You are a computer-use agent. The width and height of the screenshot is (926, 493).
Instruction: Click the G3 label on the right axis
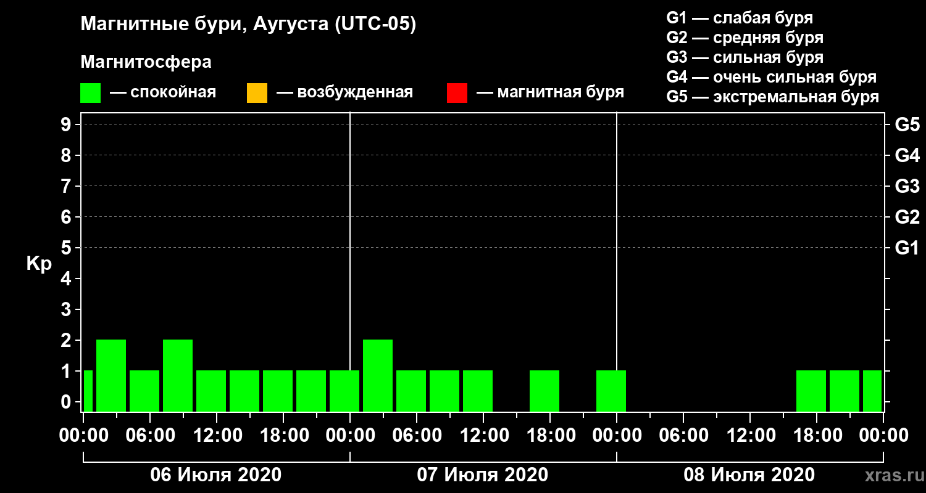[907, 186]
